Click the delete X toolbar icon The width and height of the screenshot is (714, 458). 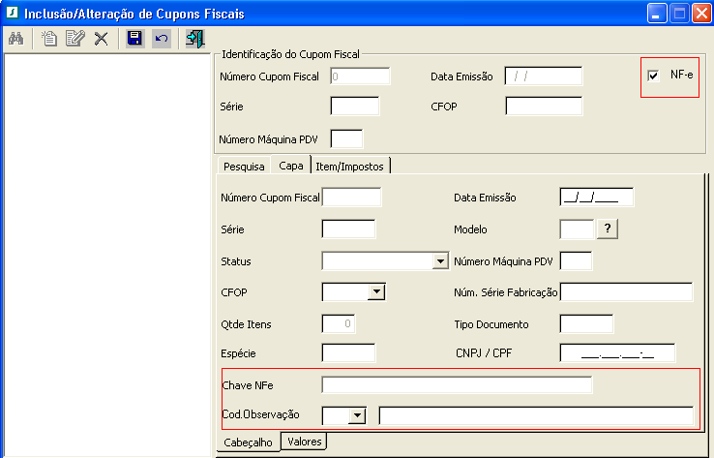tap(101, 39)
